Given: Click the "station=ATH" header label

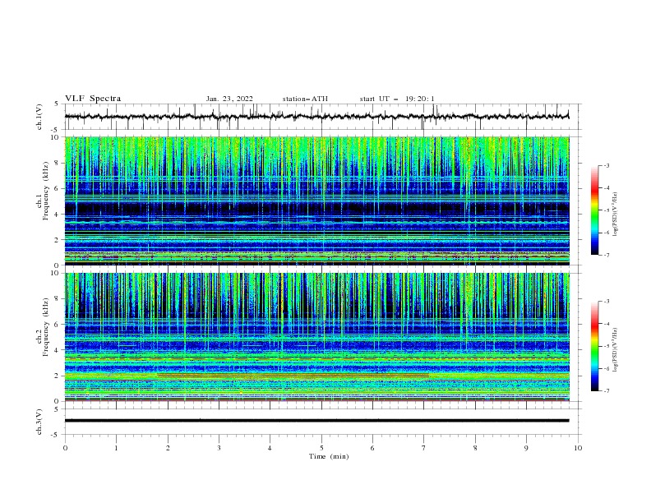Looking at the screenshot, I should coord(305,99).
